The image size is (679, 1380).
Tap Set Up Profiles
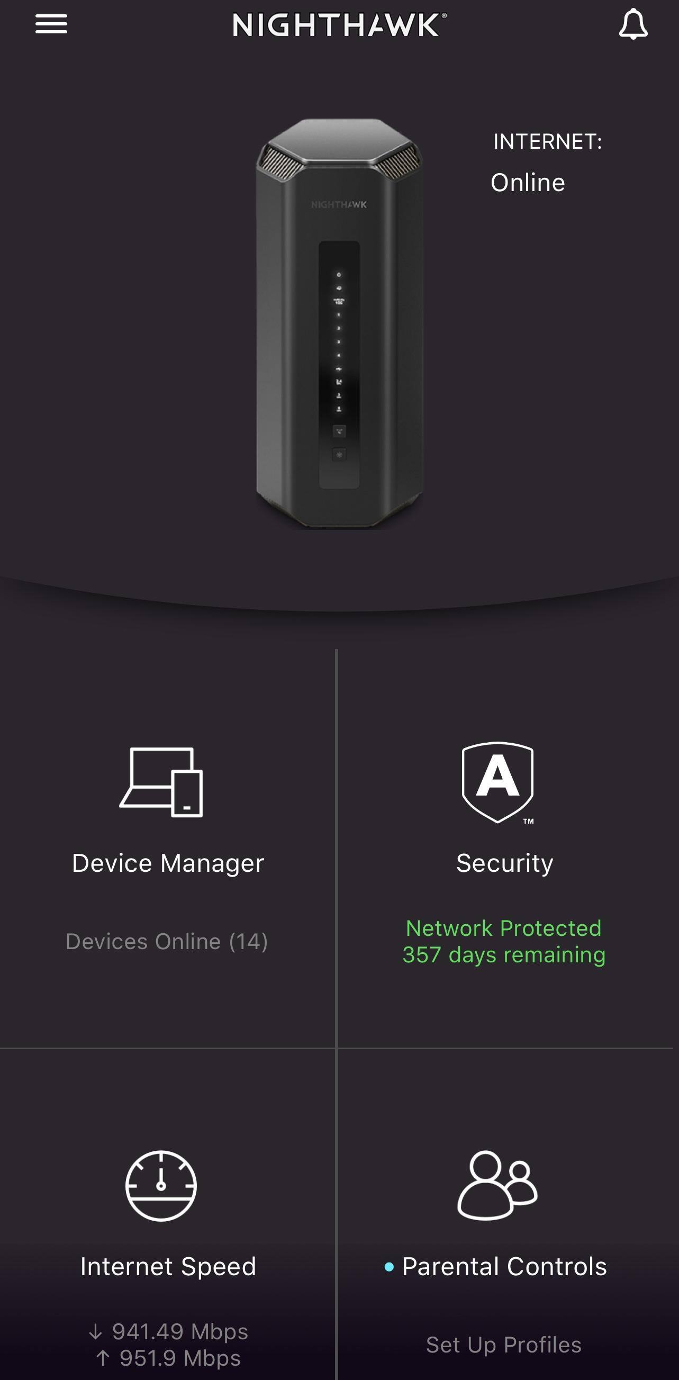click(x=504, y=1345)
